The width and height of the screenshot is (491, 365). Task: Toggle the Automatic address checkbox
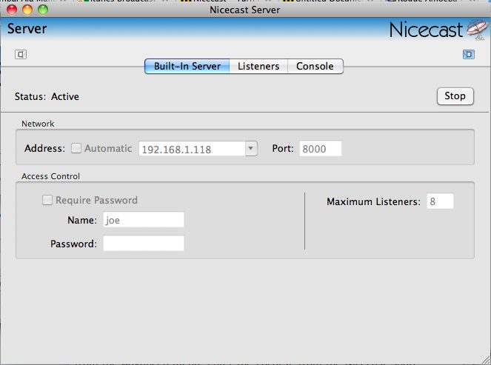coord(76,148)
